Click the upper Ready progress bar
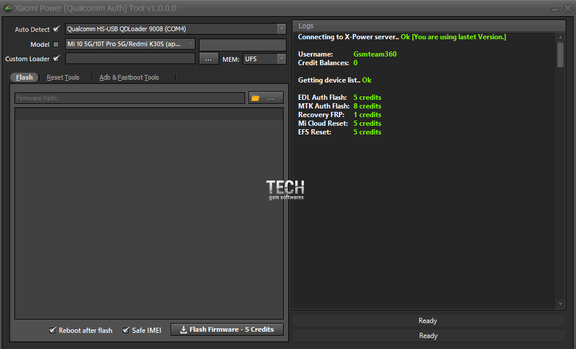Image resolution: width=576 pixels, height=349 pixels. coord(428,321)
